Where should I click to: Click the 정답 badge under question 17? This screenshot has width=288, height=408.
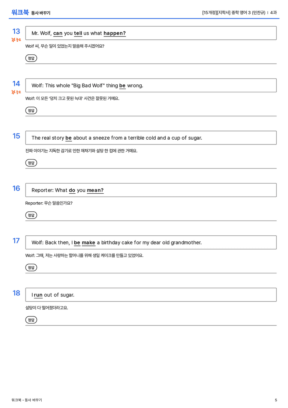(x=31, y=267)
